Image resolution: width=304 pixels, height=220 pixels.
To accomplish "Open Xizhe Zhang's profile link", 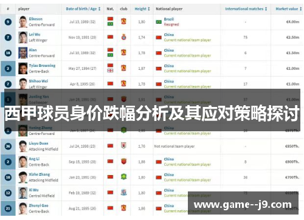I will 40,174.
